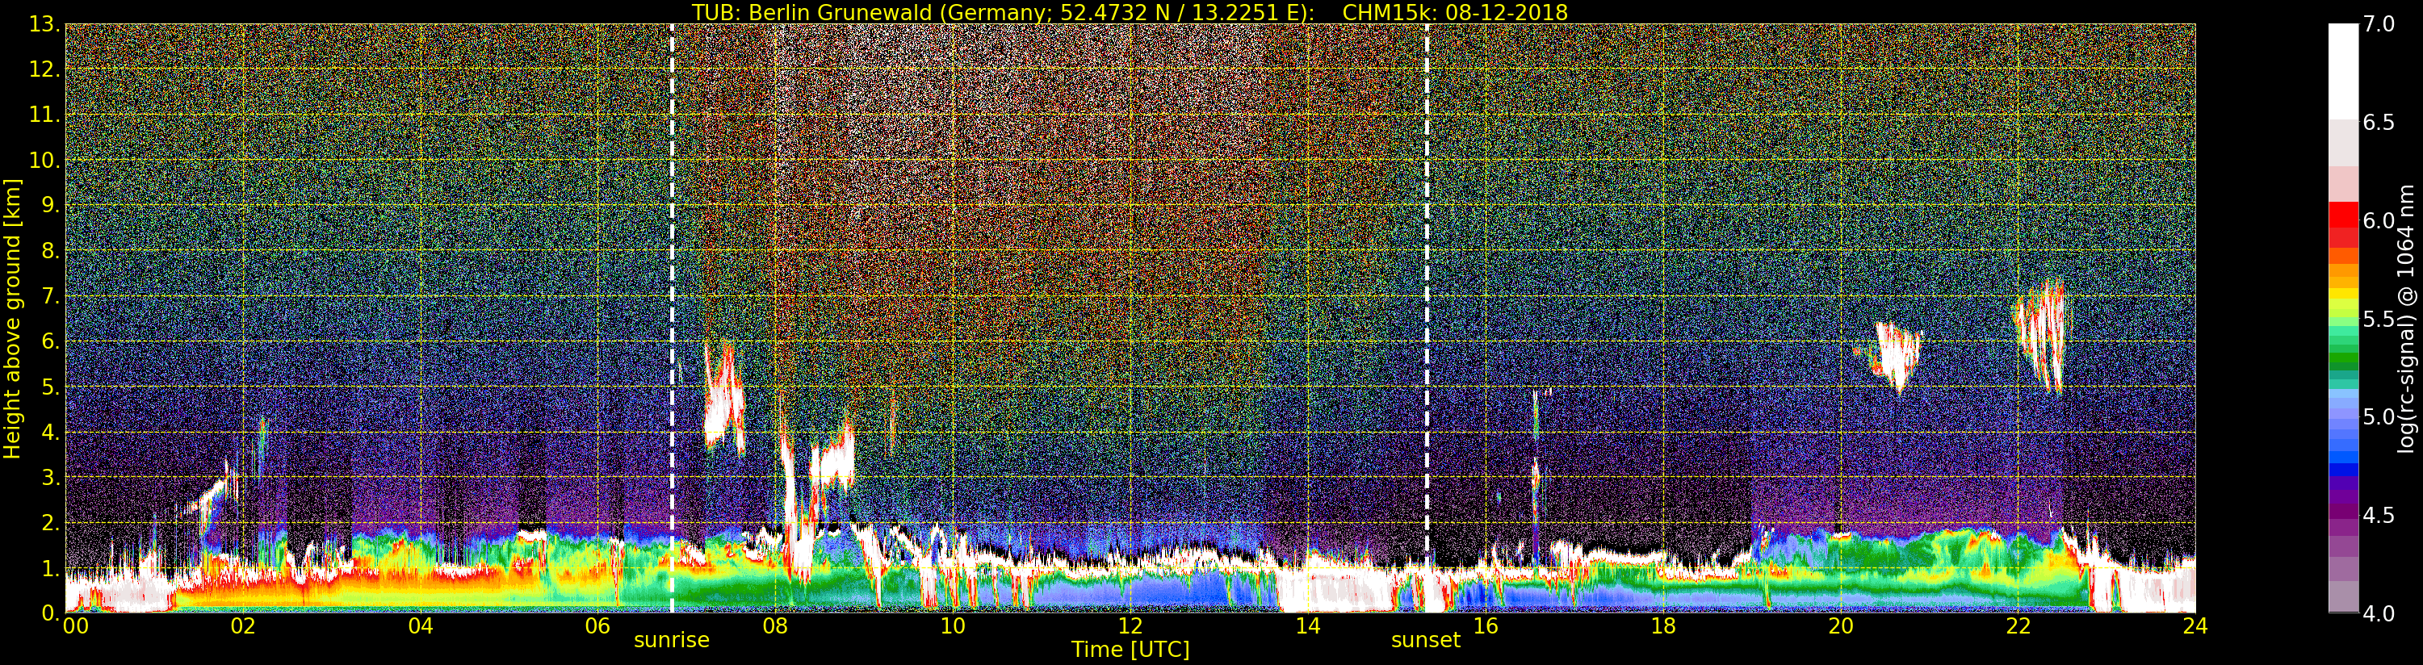Click the 7.0 tick label on colorbar
Screen dimensions: 2423x665
pos(2379,24)
